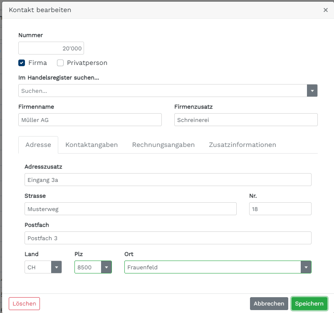Screen dimensions: 334x313
Task: Click the Postfach input field
Action: click(168, 238)
